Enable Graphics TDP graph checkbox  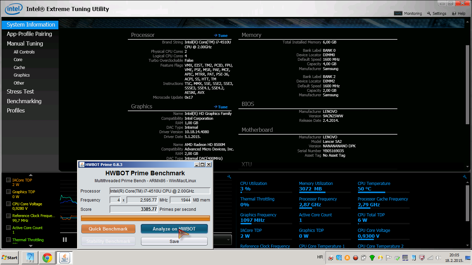8,192
